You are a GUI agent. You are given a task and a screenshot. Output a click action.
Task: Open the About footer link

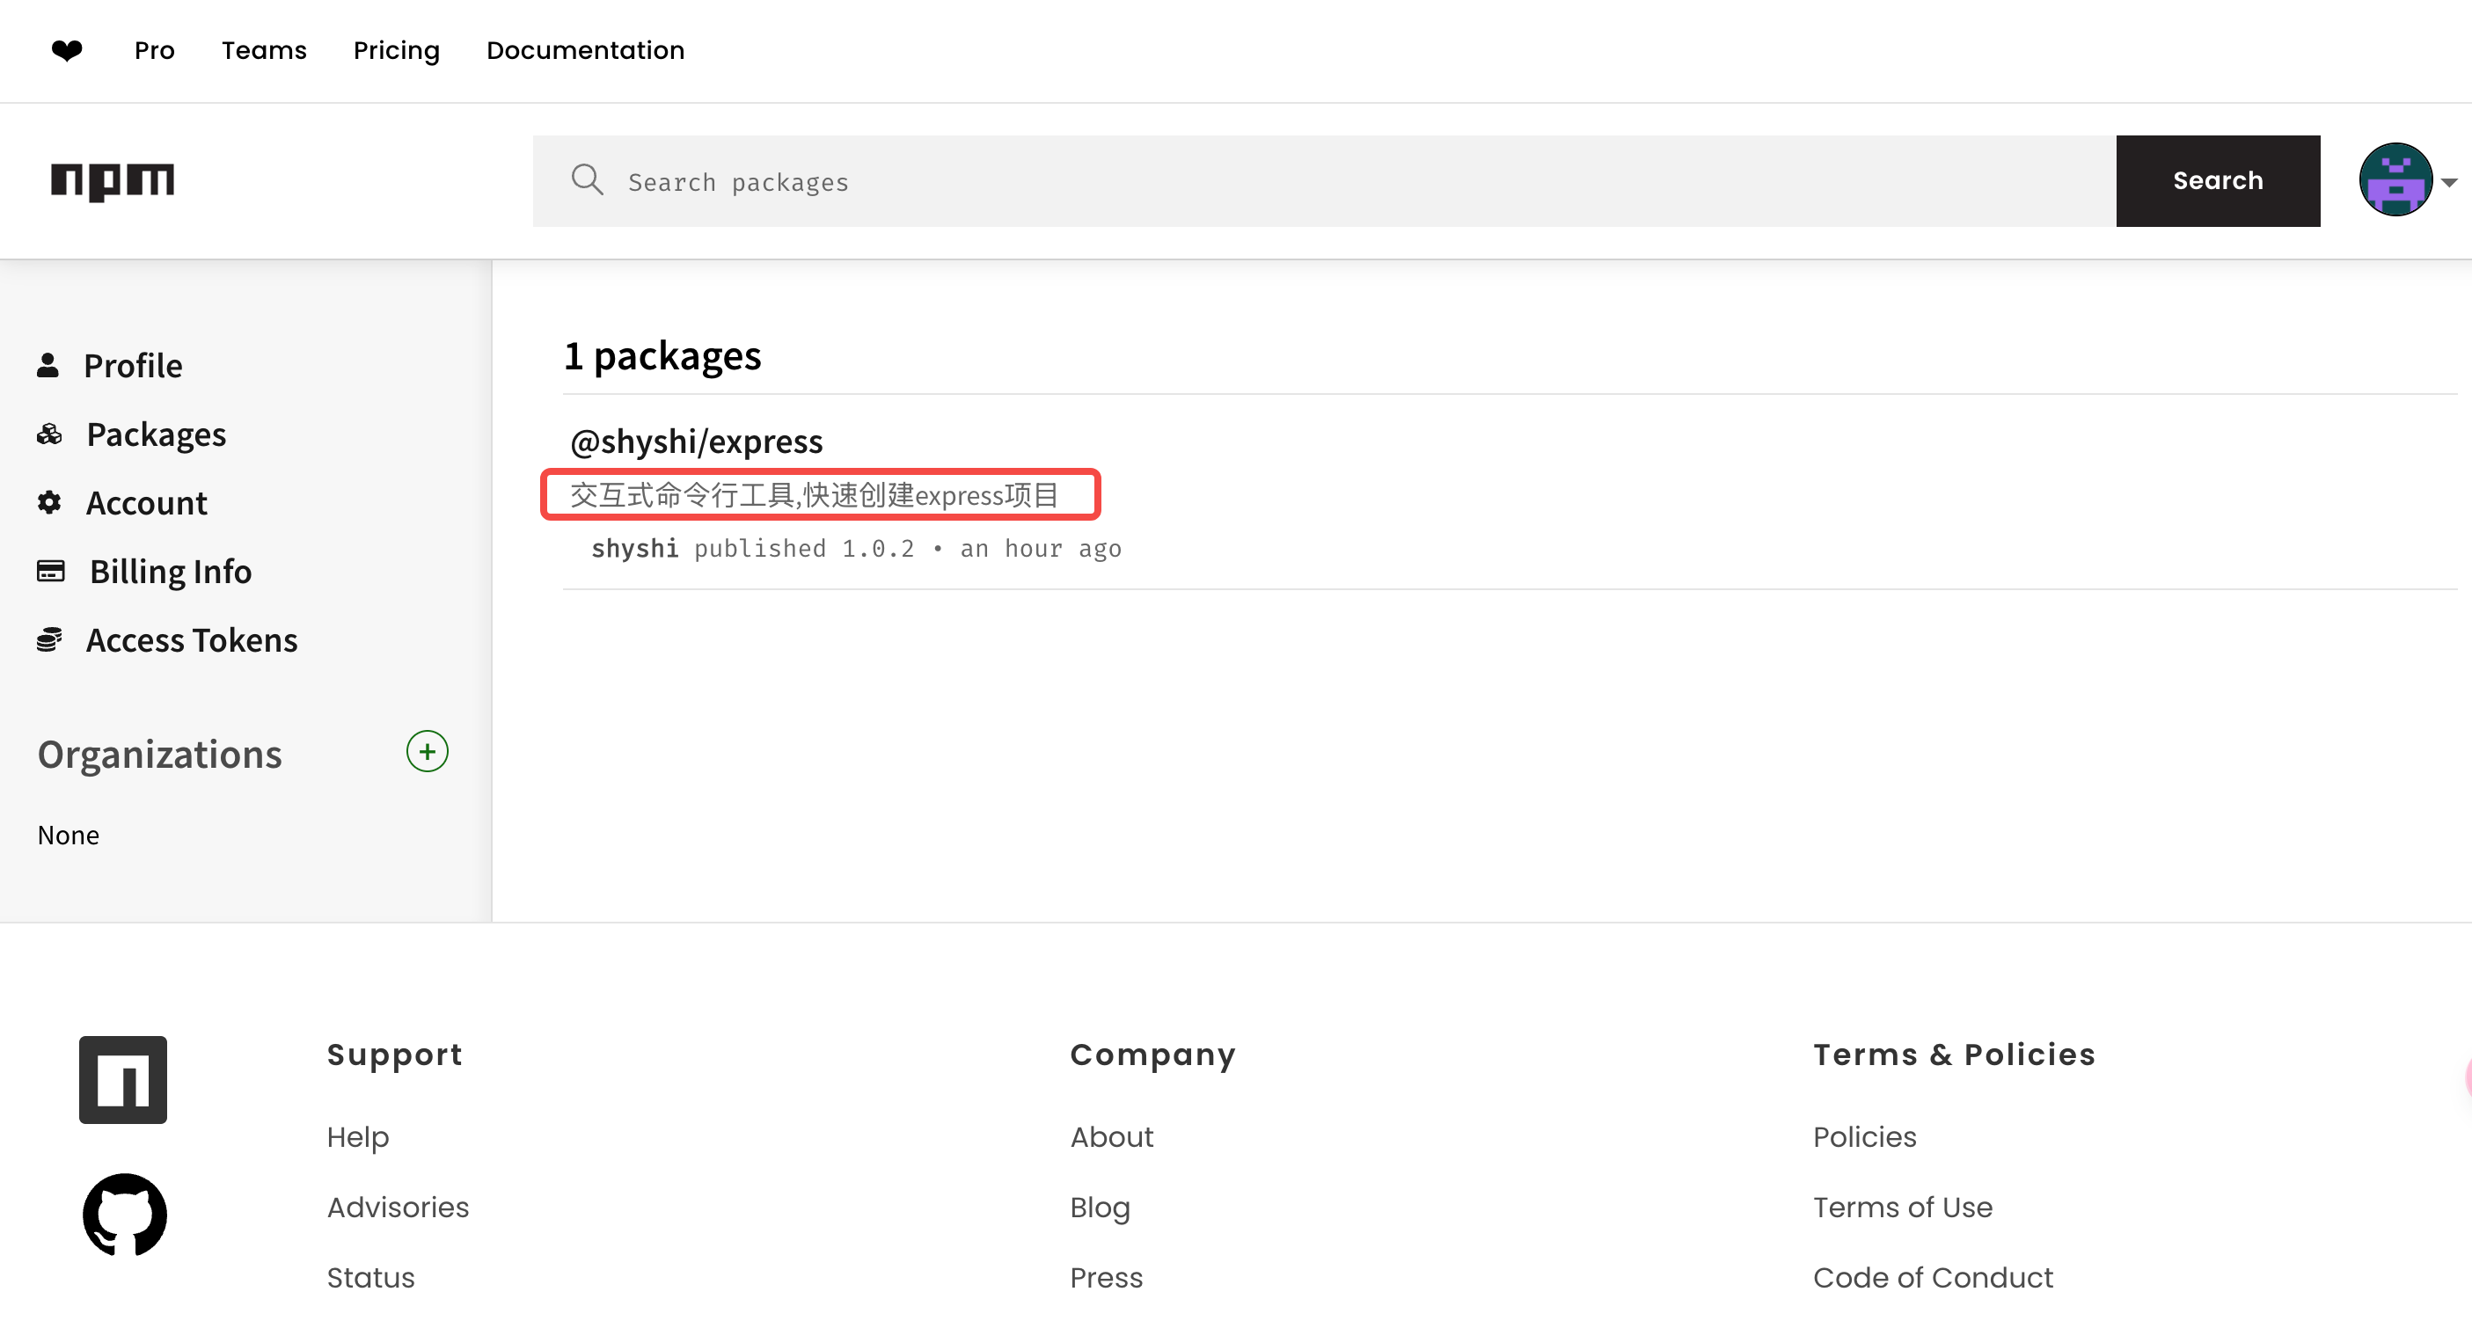1111,1137
